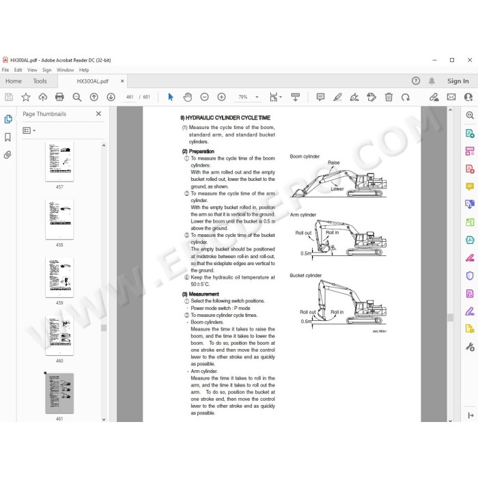The height and width of the screenshot is (478, 478).
Task: Select the Highlight text pen tool
Action: coord(337,97)
